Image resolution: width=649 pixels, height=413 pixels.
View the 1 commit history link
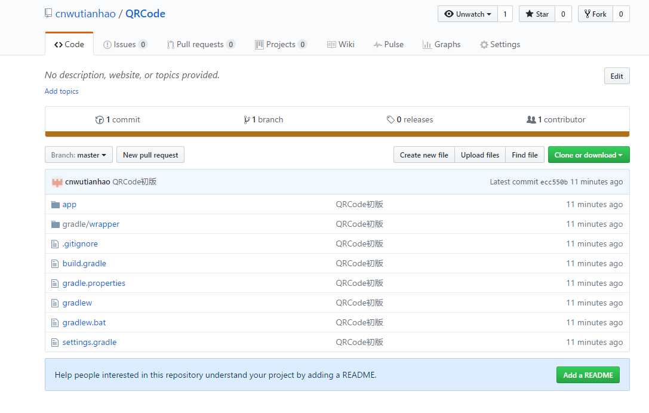click(118, 119)
